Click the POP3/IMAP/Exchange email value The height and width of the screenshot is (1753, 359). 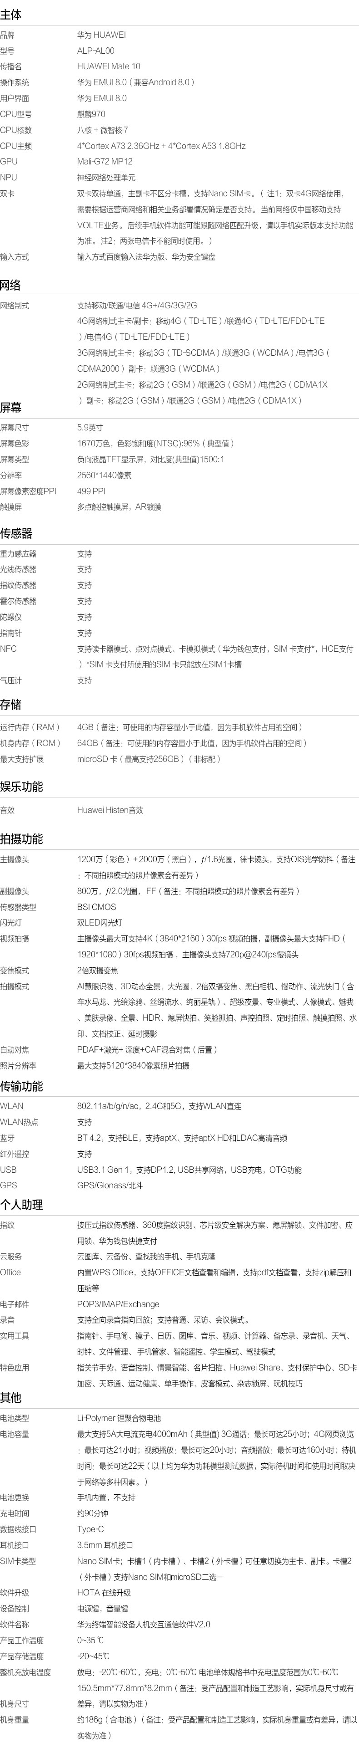pyautogui.click(x=118, y=1304)
